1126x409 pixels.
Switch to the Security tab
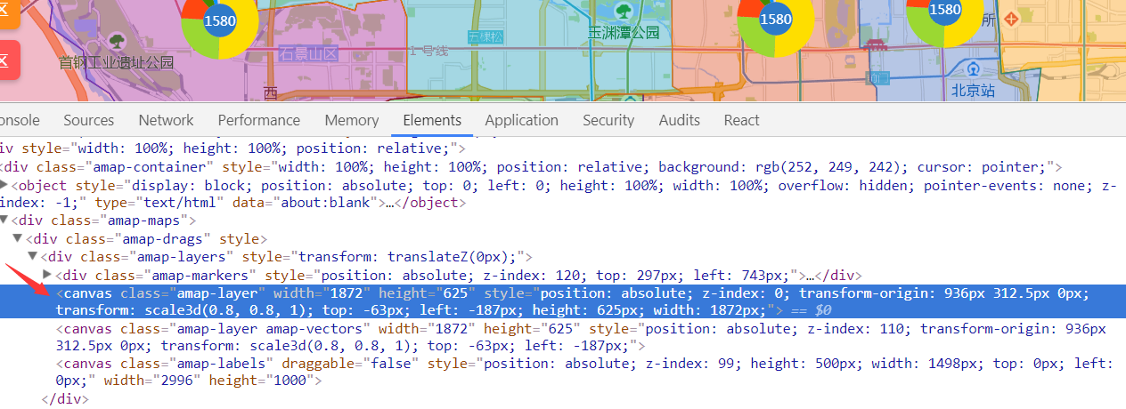point(608,120)
